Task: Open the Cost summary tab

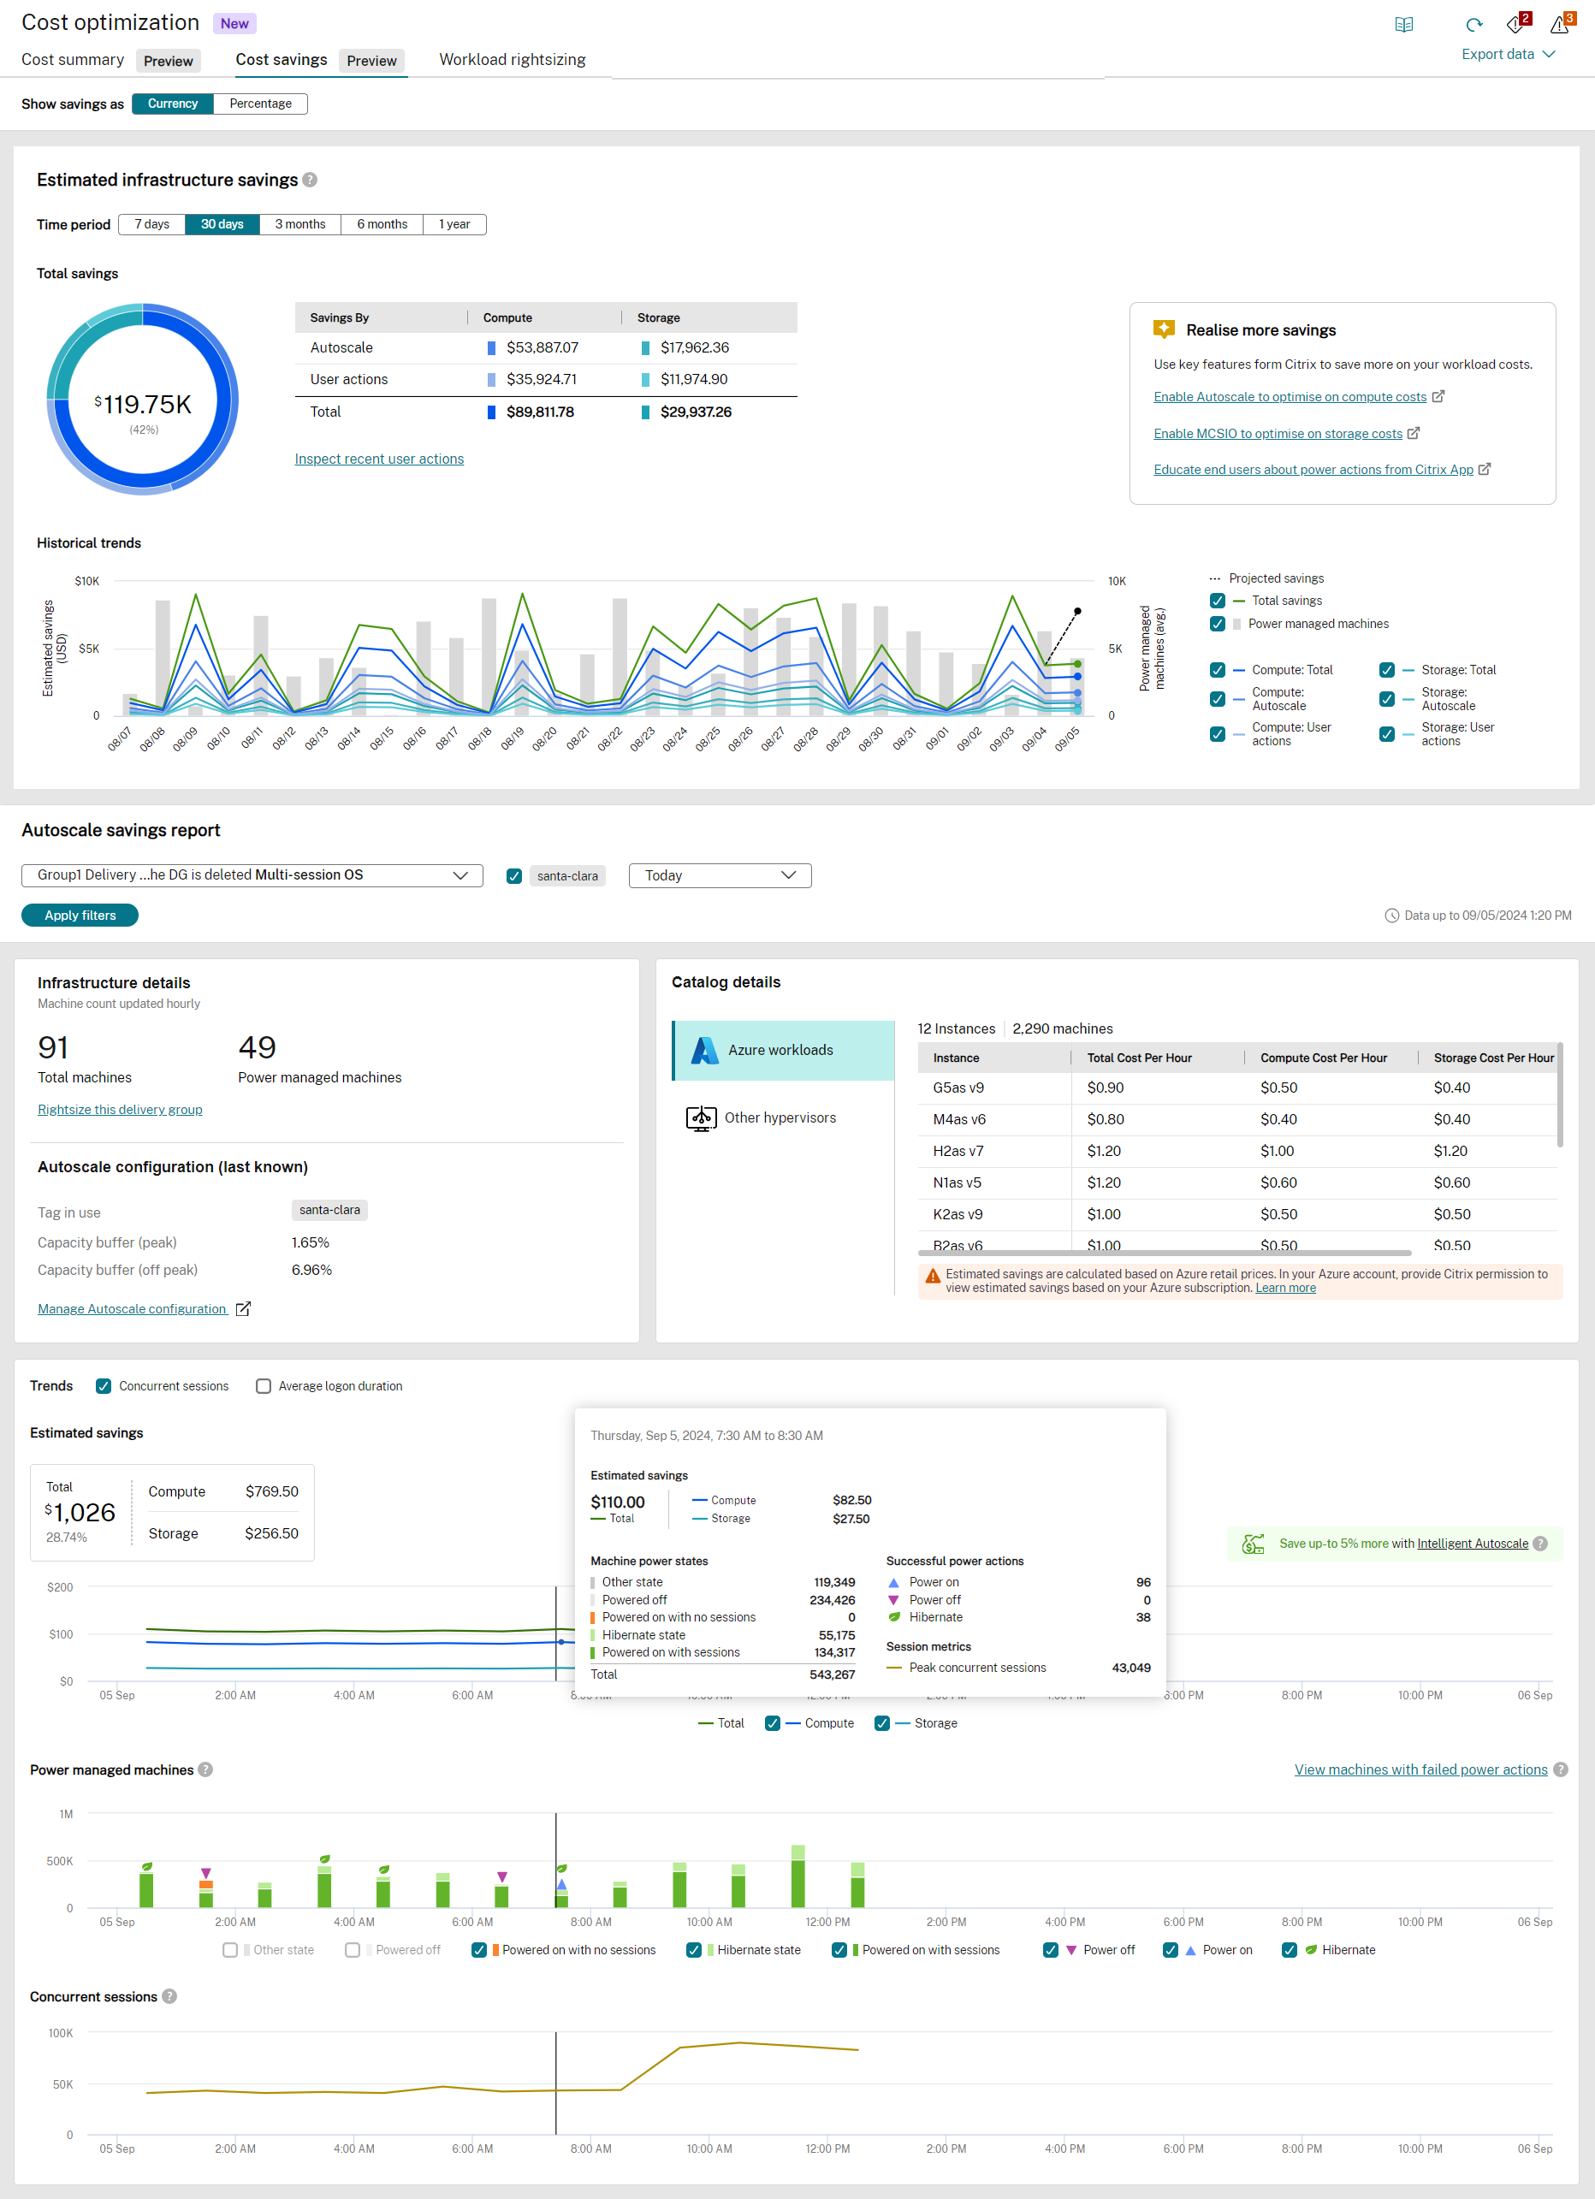Action: coord(72,59)
